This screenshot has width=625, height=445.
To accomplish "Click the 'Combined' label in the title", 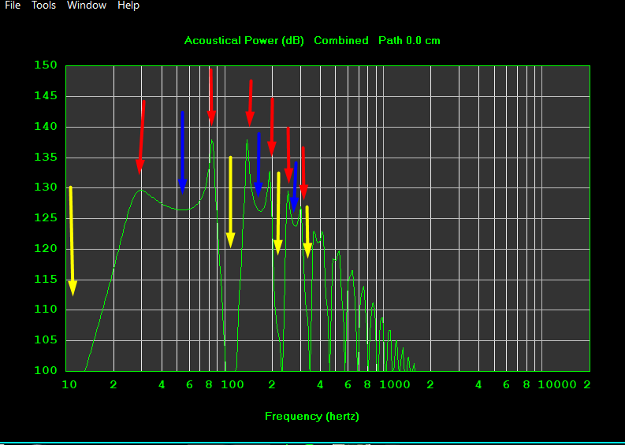I will point(340,41).
